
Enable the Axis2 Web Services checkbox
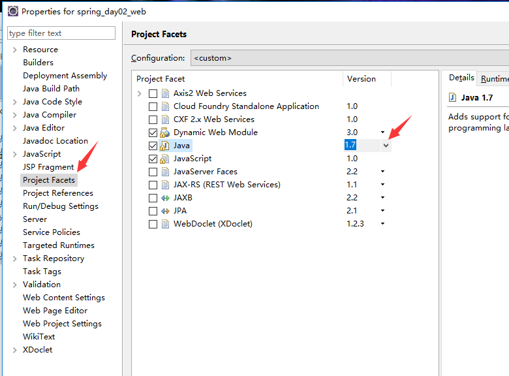tap(153, 93)
